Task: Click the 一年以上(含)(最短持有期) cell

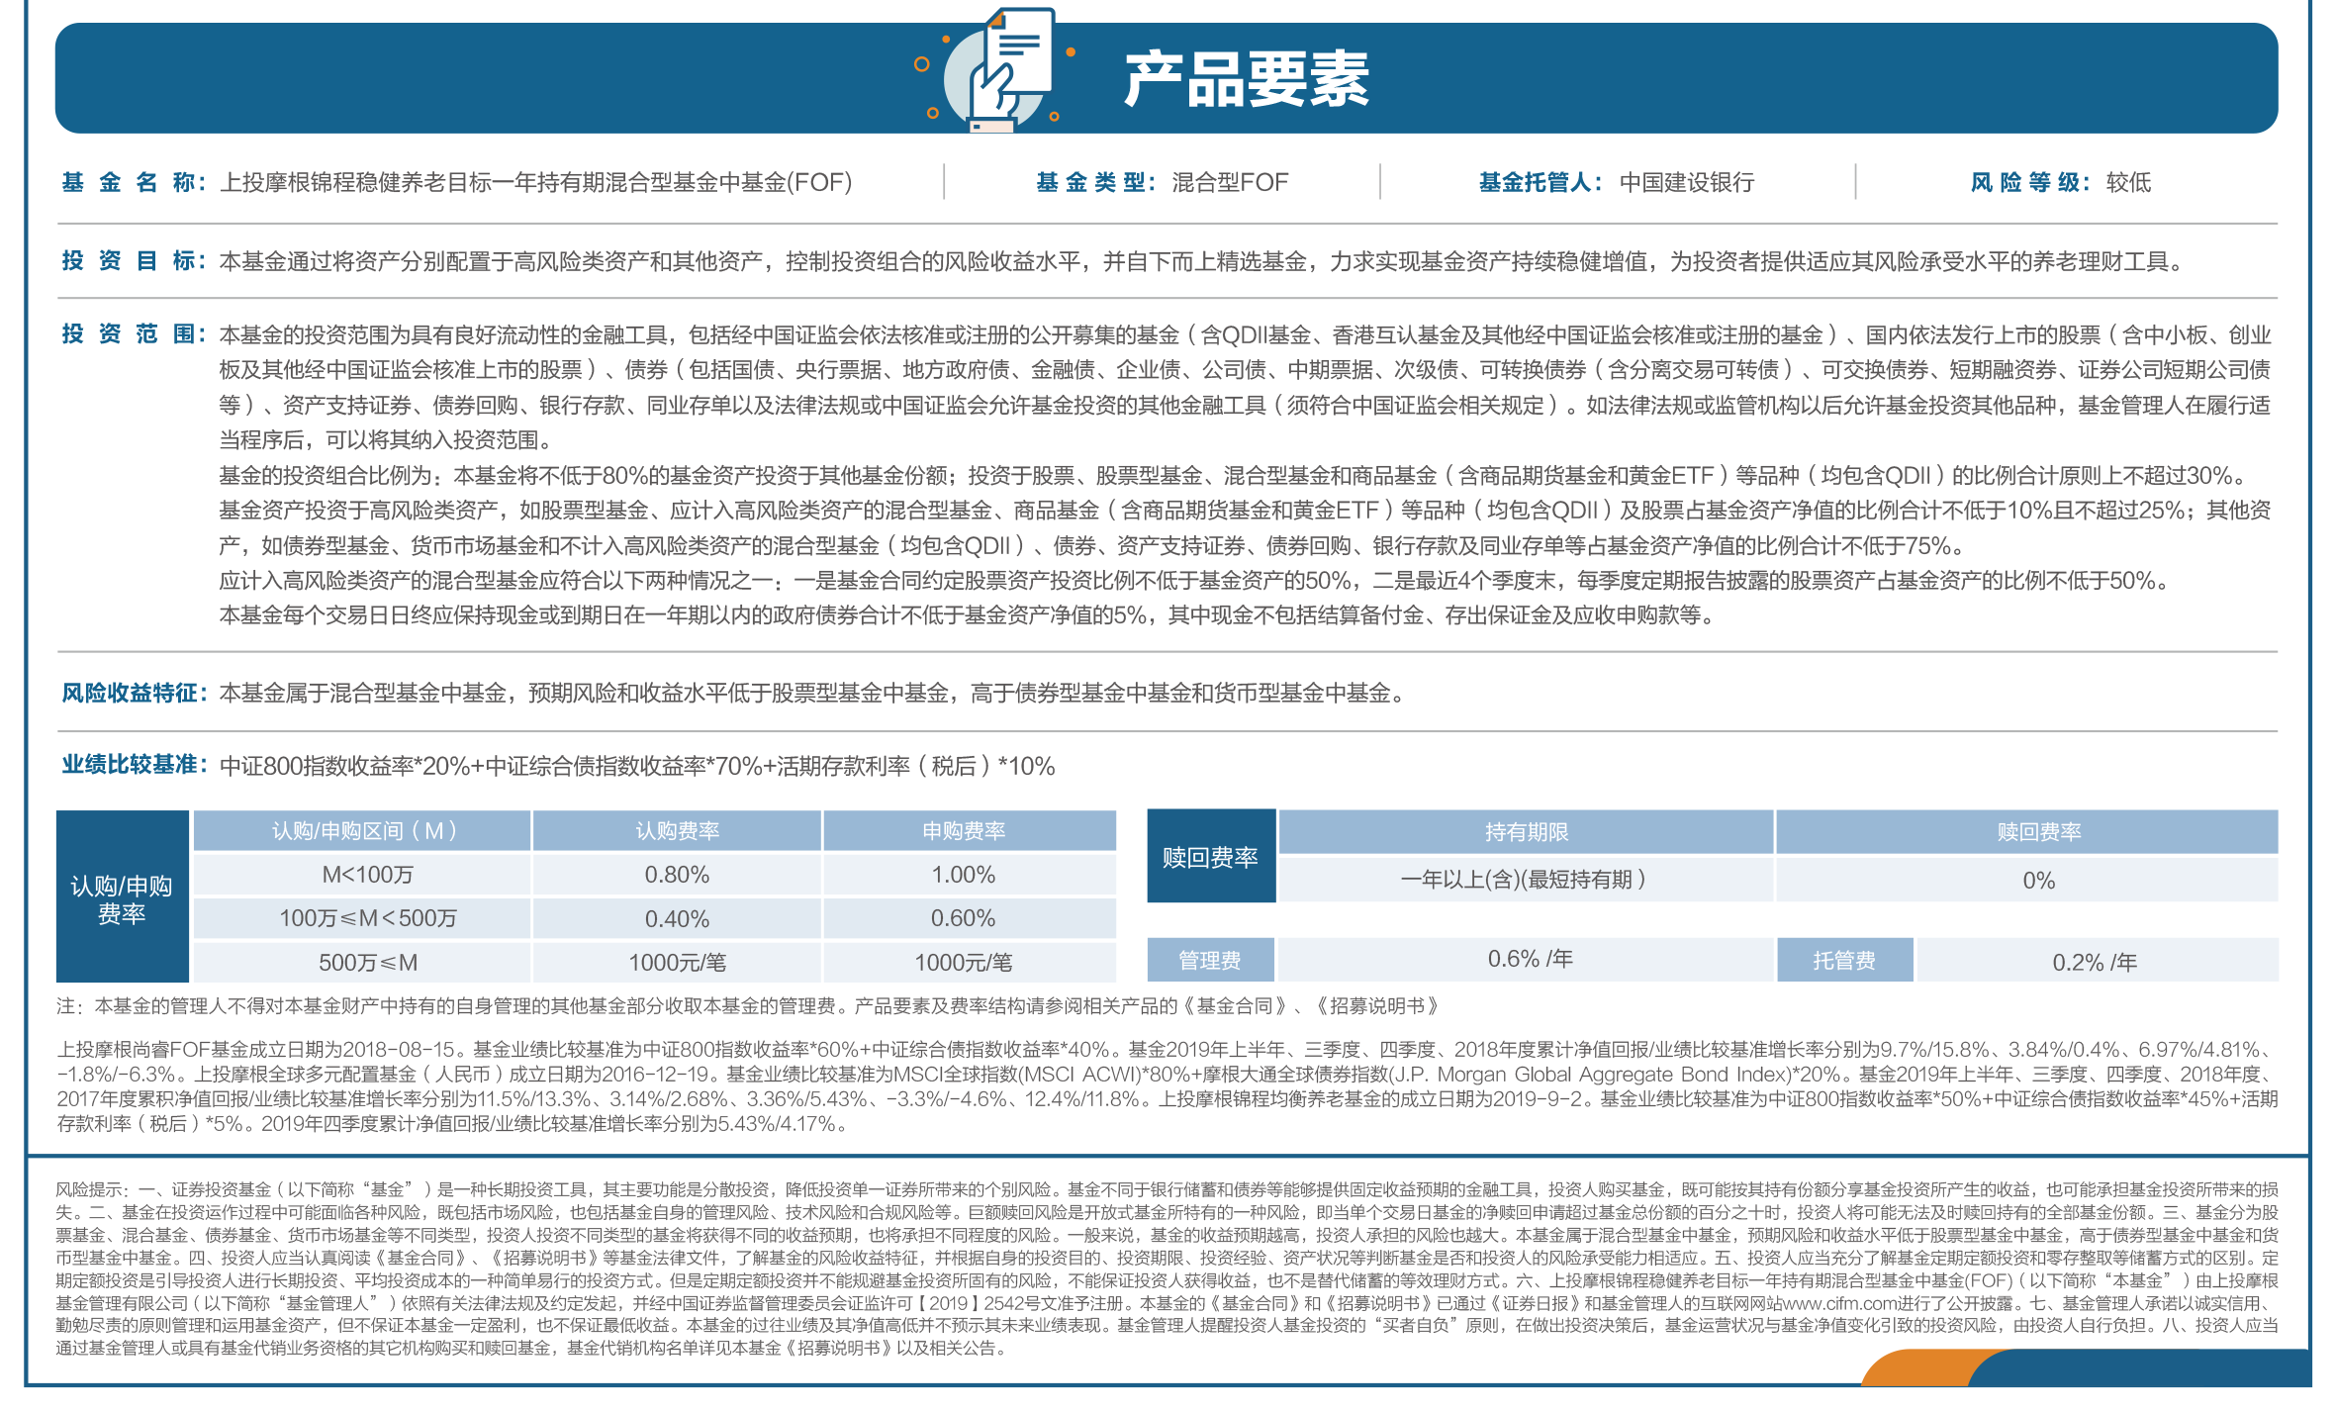Action: pos(1526,880)
